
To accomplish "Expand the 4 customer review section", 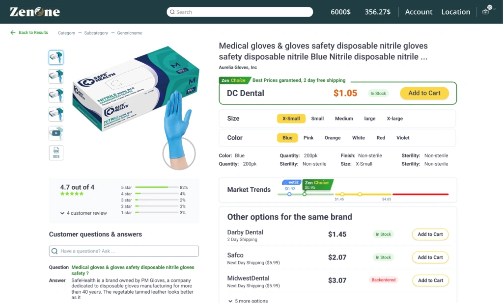I will pyautogui.click(x=84, y=213).
